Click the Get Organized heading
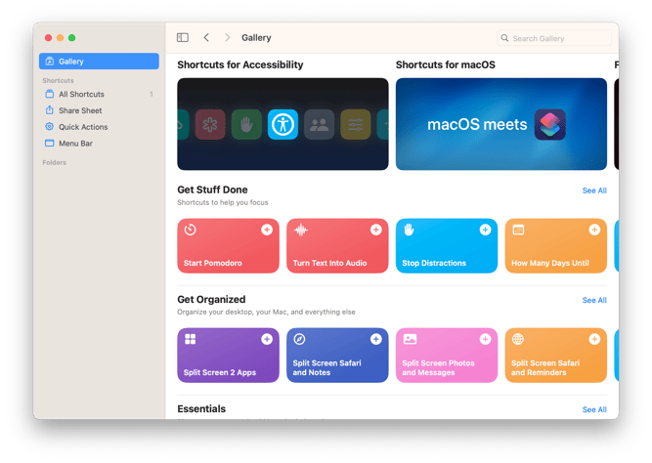This screenshot has height=463, width=652. tap(211, 299)
